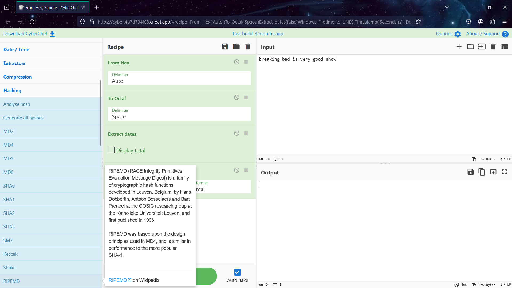
Task: Open the Options settings
Action: pos(448,34)
